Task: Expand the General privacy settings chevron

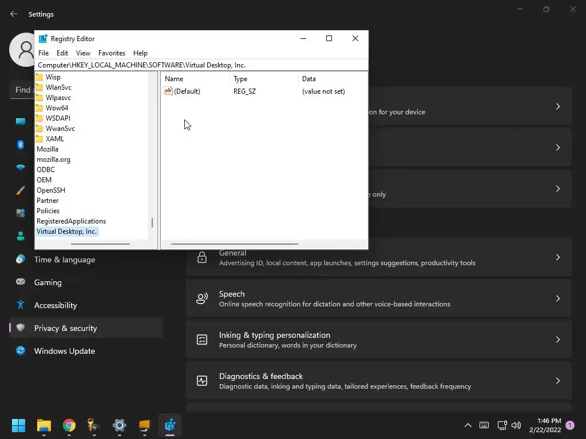Action: pos(557,258)
